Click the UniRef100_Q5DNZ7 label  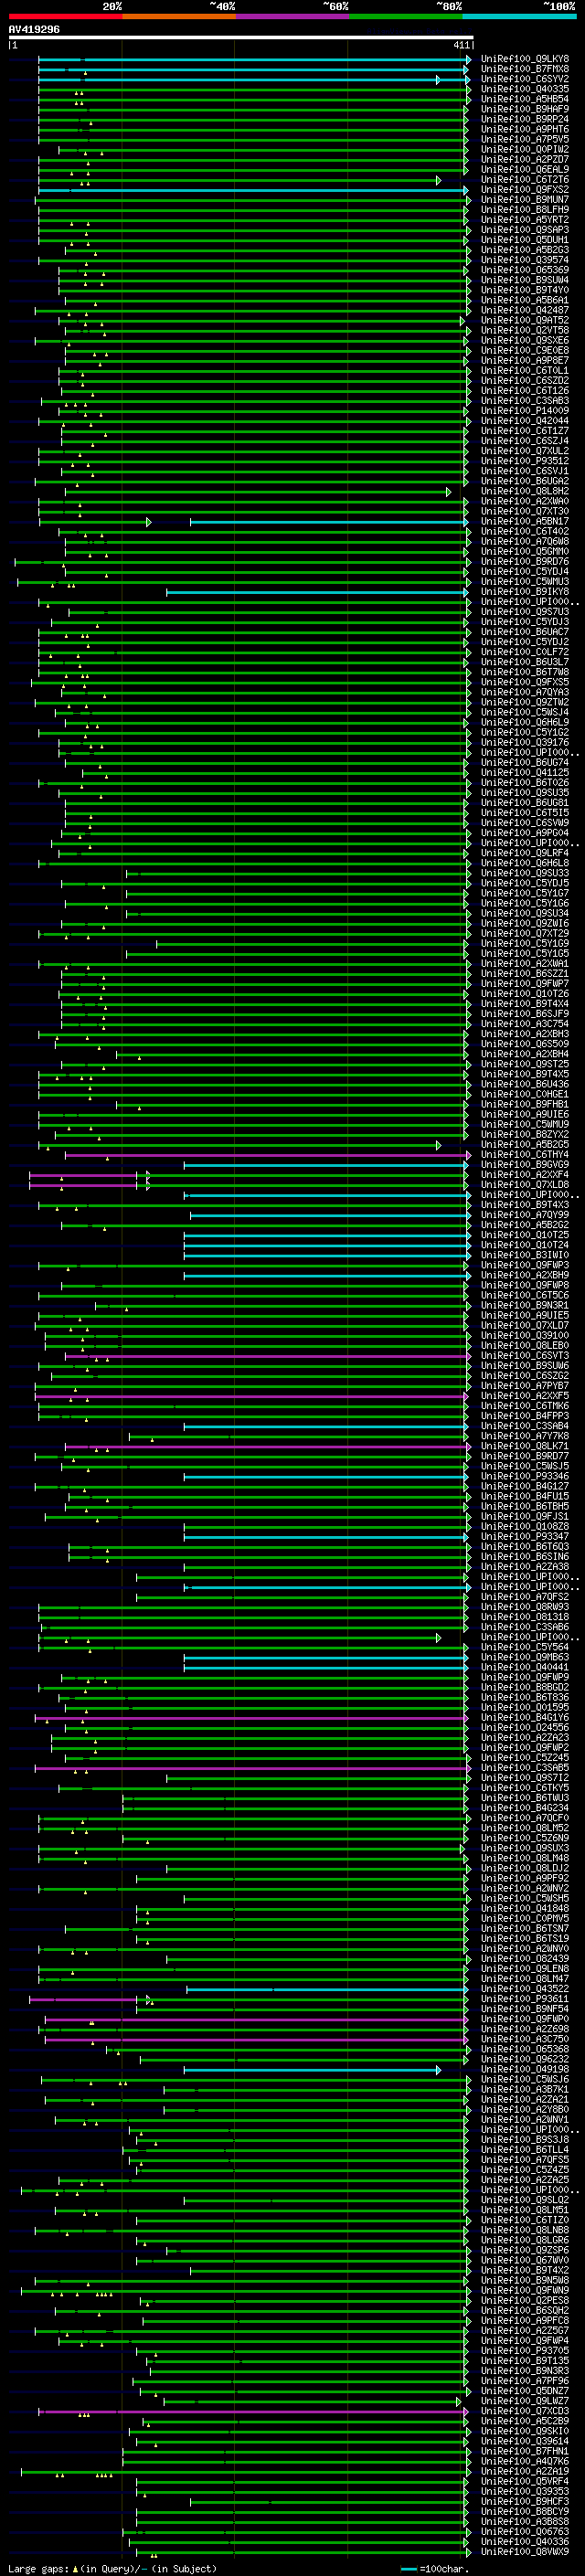coord(525,2391)
